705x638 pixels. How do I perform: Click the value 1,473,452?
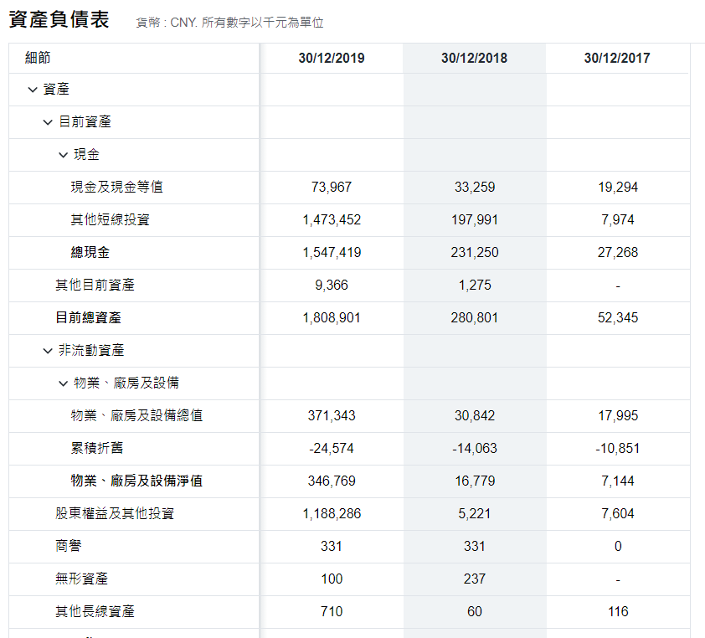pos(332,220)
